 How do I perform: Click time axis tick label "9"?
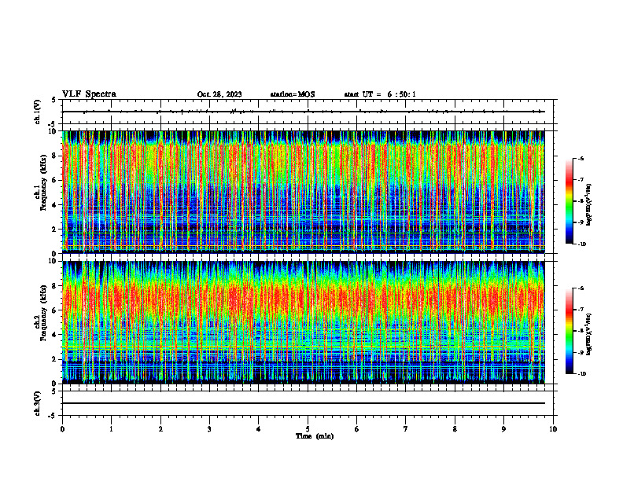503,429
